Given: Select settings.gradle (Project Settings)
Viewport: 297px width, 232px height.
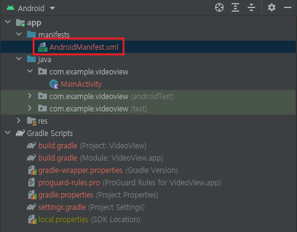Looking at the screenshot, I should 91,207.
